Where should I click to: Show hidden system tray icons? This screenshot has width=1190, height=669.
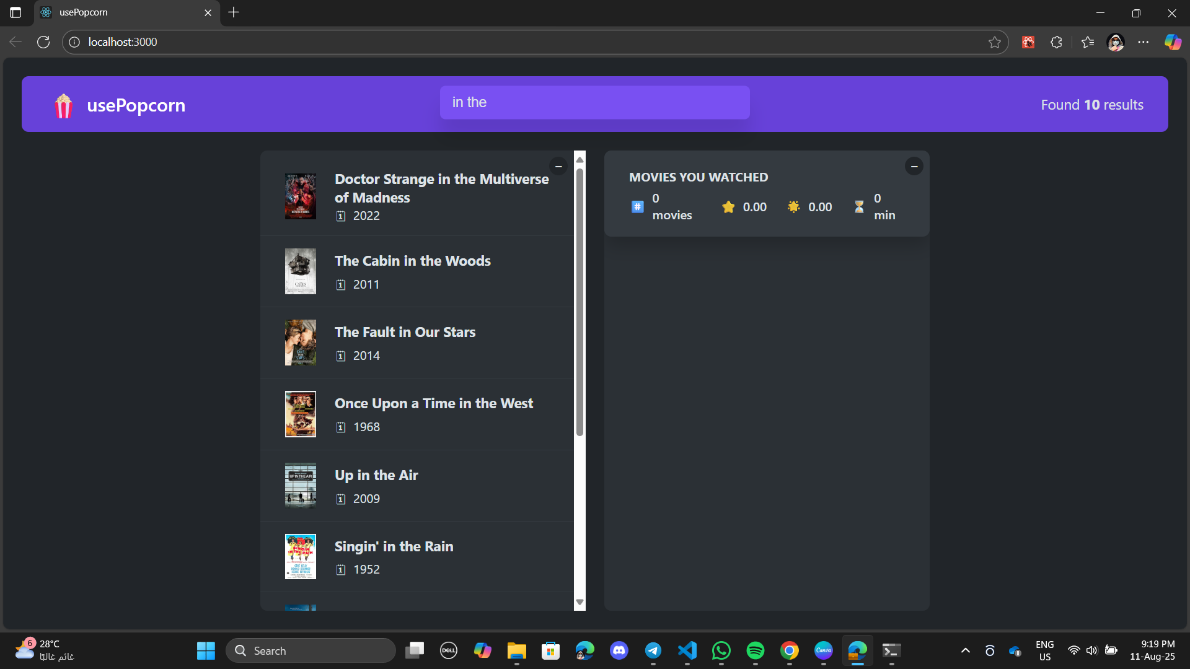click(965, 650)
